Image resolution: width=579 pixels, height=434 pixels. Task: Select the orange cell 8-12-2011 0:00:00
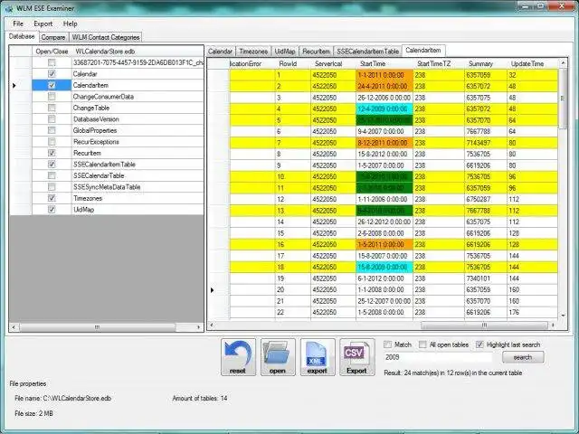click(384, 143)
